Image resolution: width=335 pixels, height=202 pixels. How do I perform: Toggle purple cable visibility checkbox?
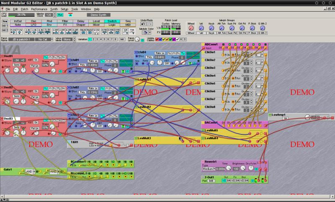tap(174, 39)
